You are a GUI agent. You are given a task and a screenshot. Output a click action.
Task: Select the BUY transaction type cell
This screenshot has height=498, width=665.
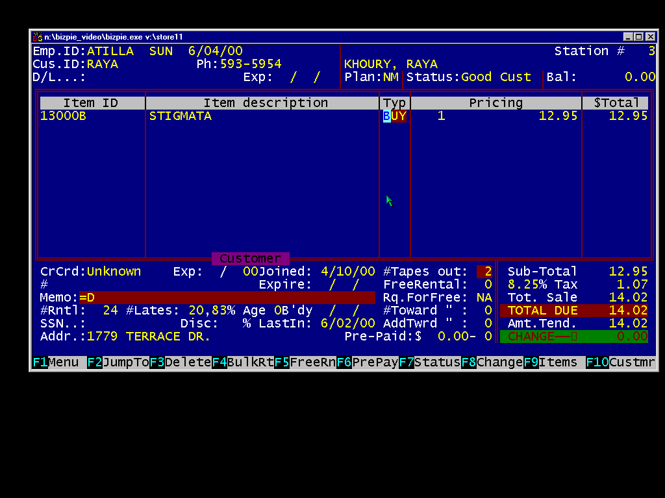394,116
